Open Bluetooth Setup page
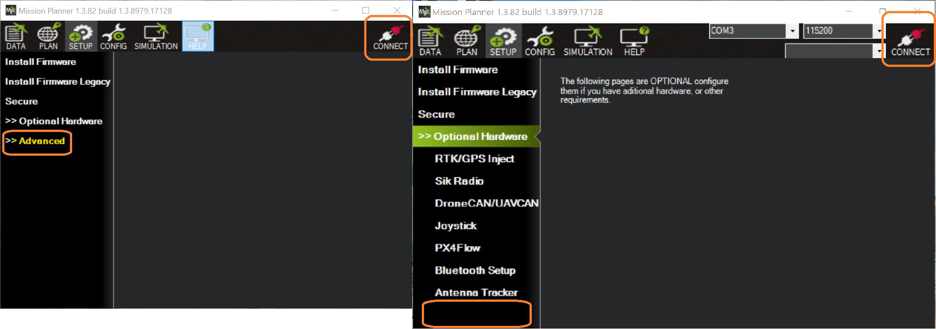Viewport: 936px width, 329px height. 475,271
